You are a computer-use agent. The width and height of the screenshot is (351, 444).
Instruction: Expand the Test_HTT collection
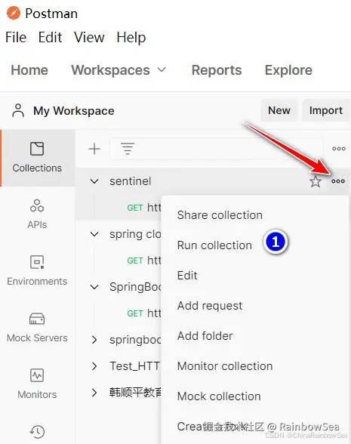(94, 366)
